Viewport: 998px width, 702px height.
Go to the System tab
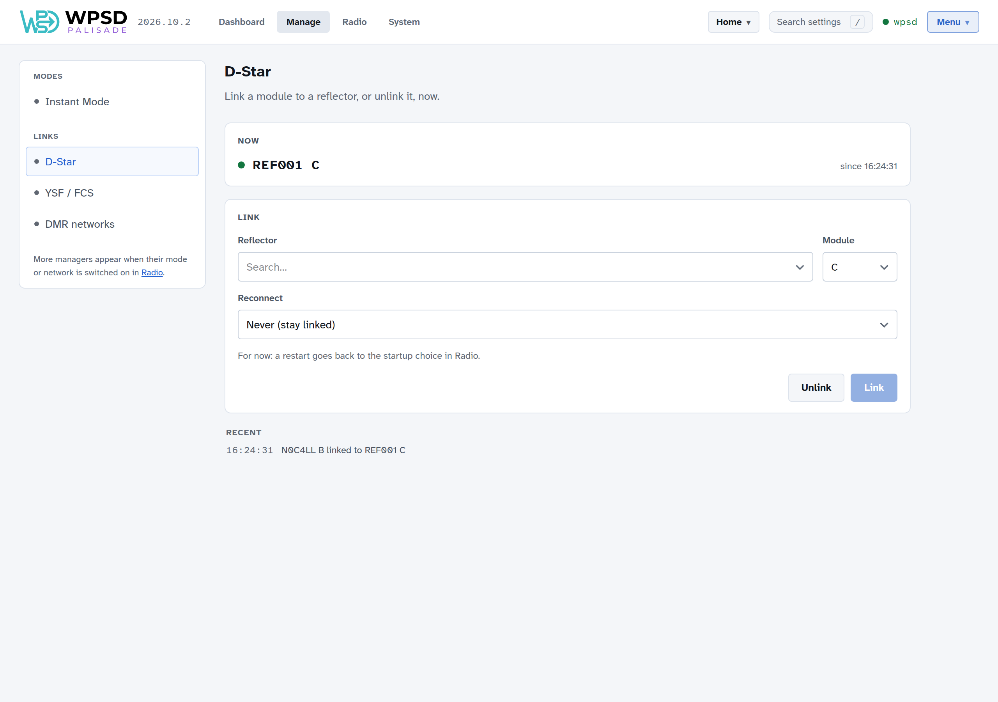[x=404, y=22]
